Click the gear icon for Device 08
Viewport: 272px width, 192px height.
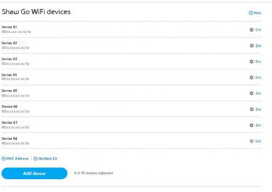252,141
